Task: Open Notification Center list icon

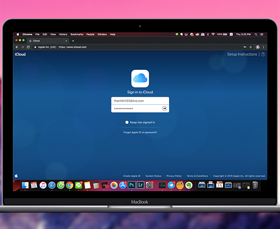Action: coord(262,34)
